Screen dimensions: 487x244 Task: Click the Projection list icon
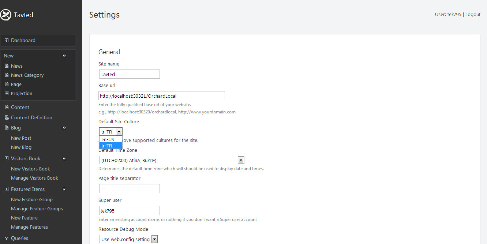point(7,93)
